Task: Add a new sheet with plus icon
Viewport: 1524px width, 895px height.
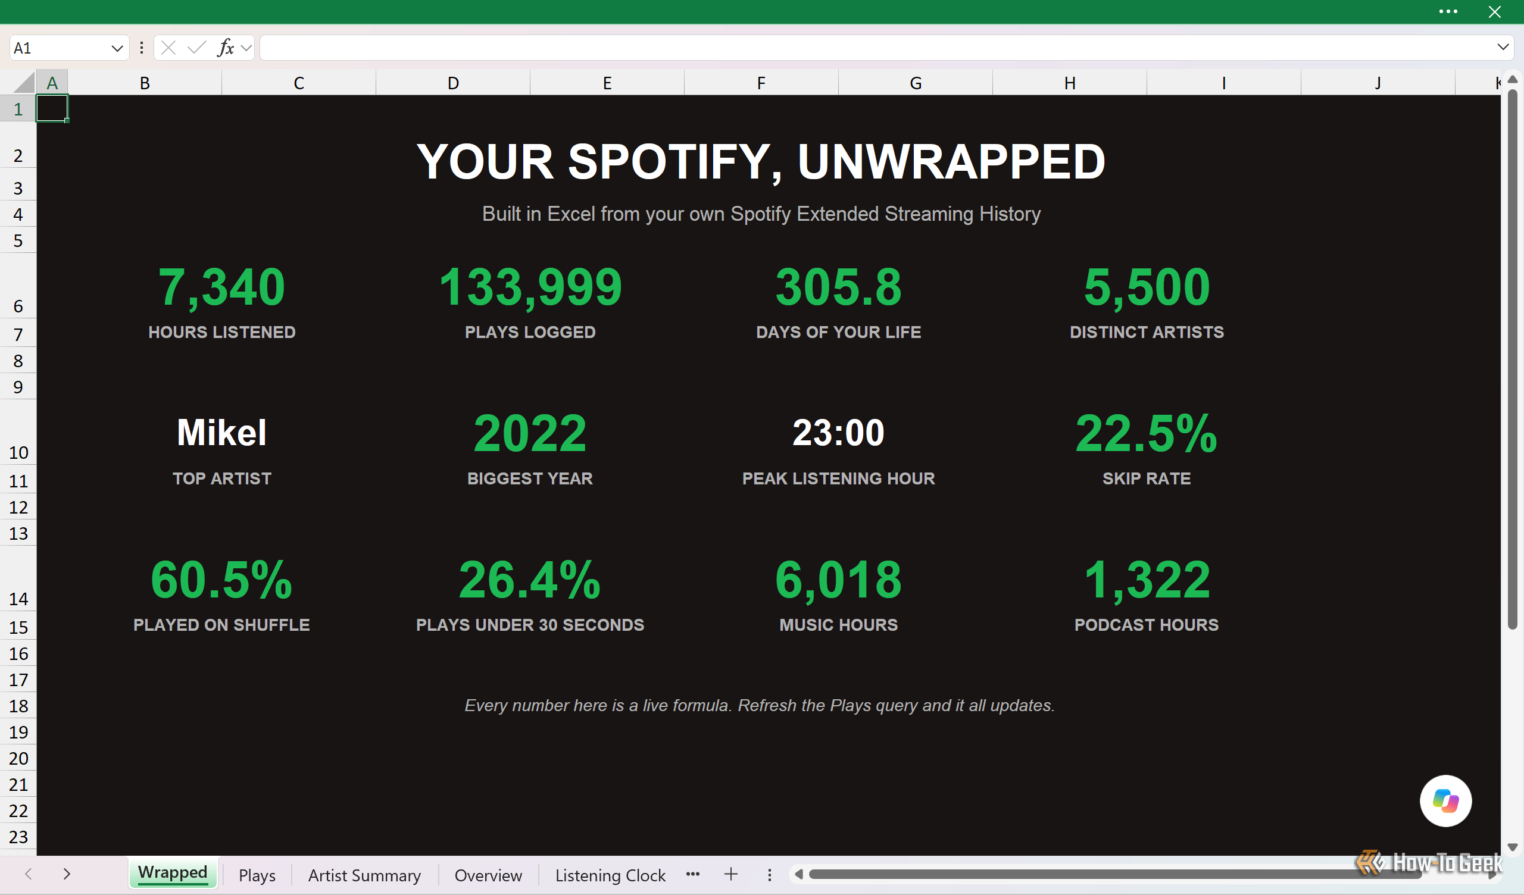Action: pyautogui.click(x=730, y=874)
